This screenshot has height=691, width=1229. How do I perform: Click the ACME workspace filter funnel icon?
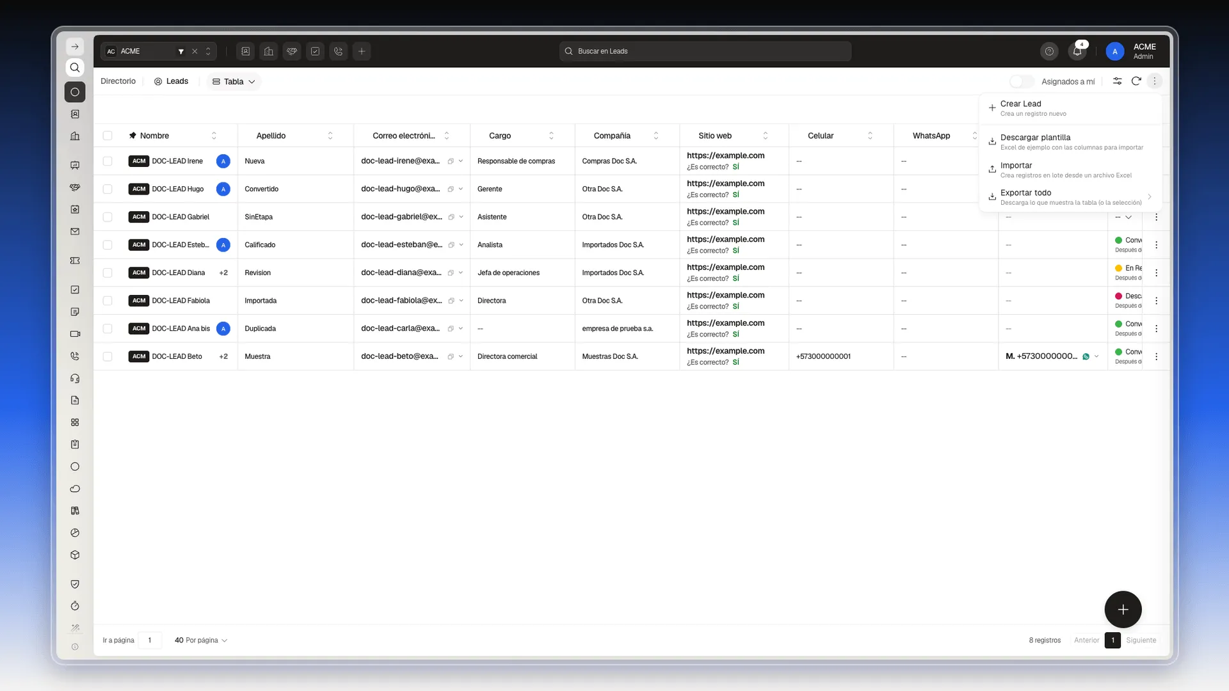tap(181, 51)
